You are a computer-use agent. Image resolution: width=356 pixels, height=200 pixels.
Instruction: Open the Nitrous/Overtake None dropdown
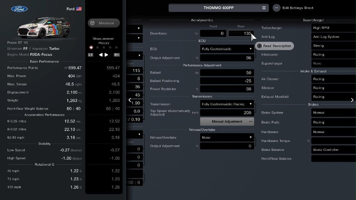tap(227, 137)
